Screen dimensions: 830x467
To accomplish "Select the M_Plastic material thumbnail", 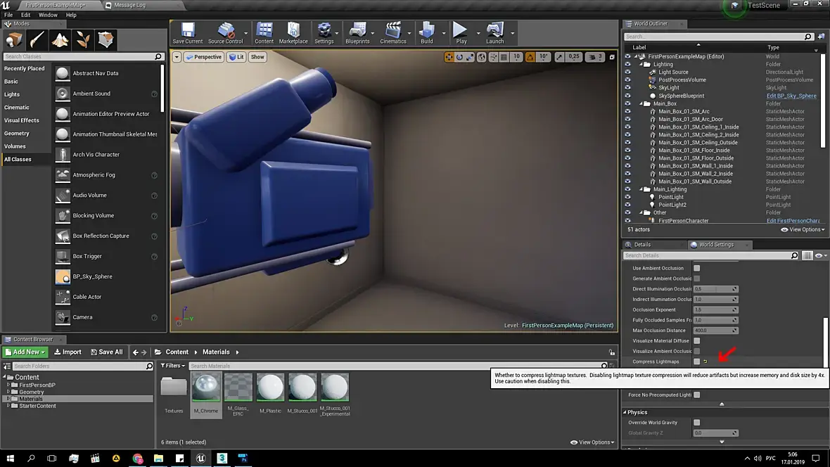I will (270, 388).
